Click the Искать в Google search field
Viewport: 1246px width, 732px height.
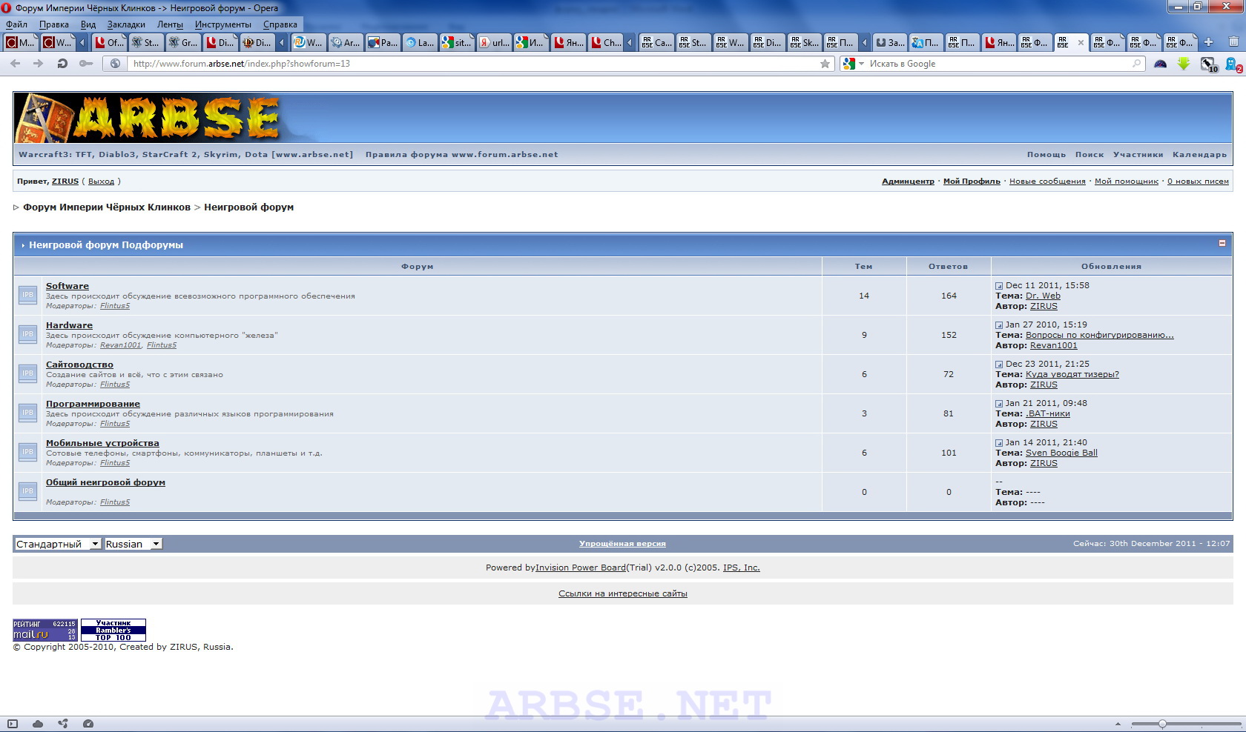(998, 64)
